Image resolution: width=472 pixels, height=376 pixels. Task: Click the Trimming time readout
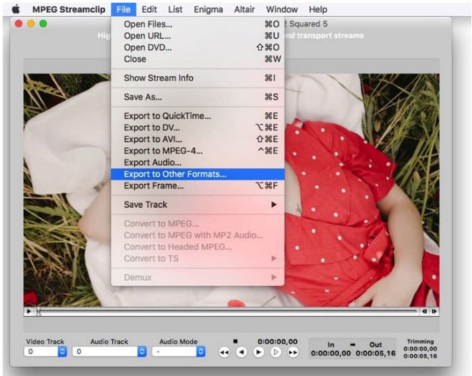point(420,352)
